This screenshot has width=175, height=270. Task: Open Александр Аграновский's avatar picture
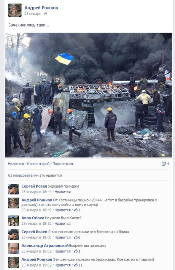coord(13,248)
